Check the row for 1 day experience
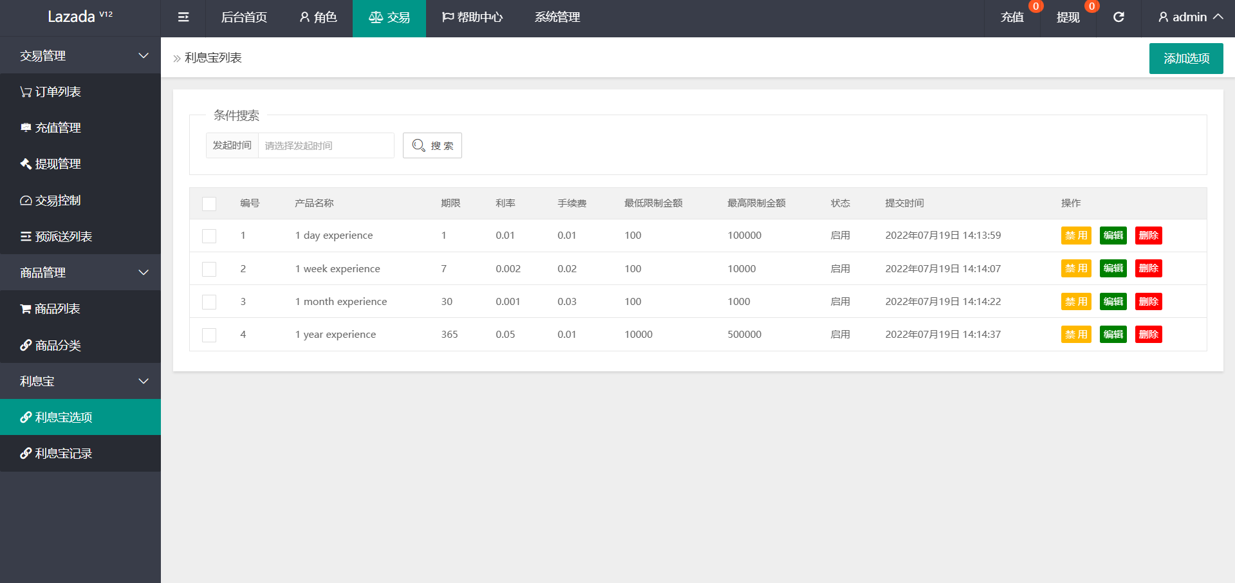 tap(209, 236)
